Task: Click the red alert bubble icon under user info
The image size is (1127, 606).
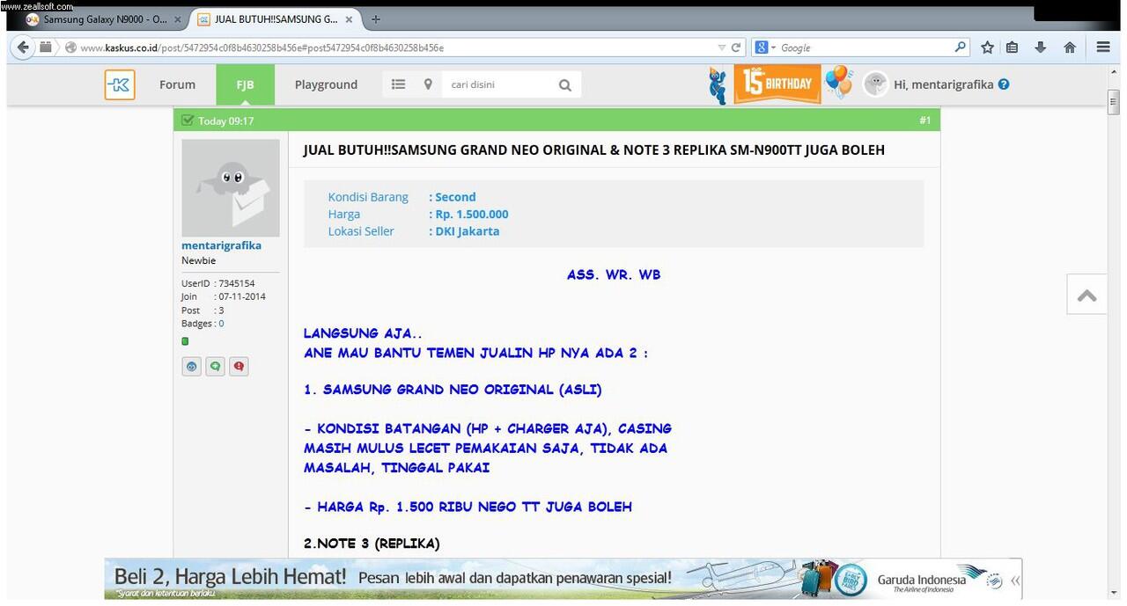Action: coord(239,367)
